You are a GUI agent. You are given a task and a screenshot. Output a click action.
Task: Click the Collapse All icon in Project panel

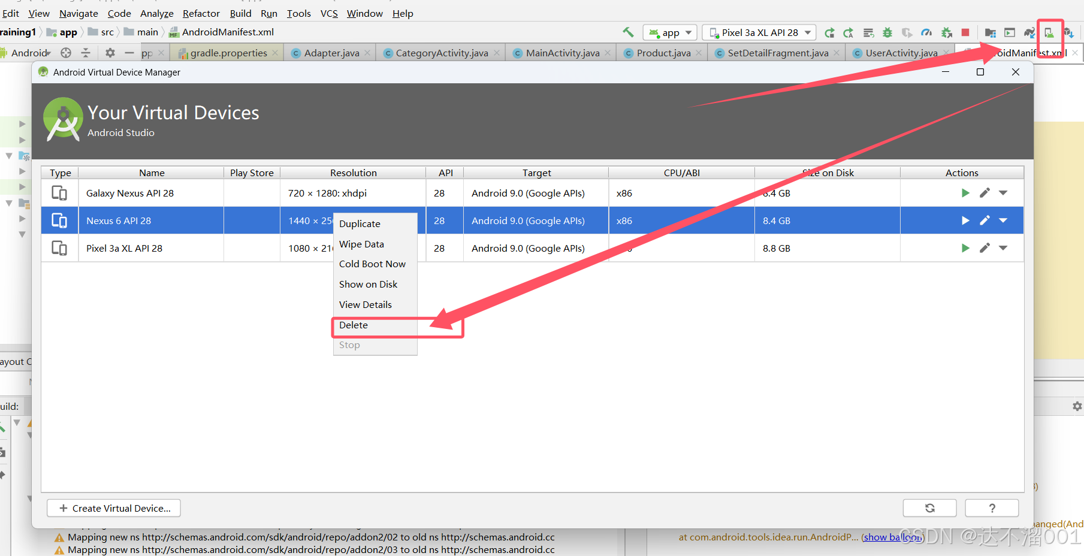point(86,53)
